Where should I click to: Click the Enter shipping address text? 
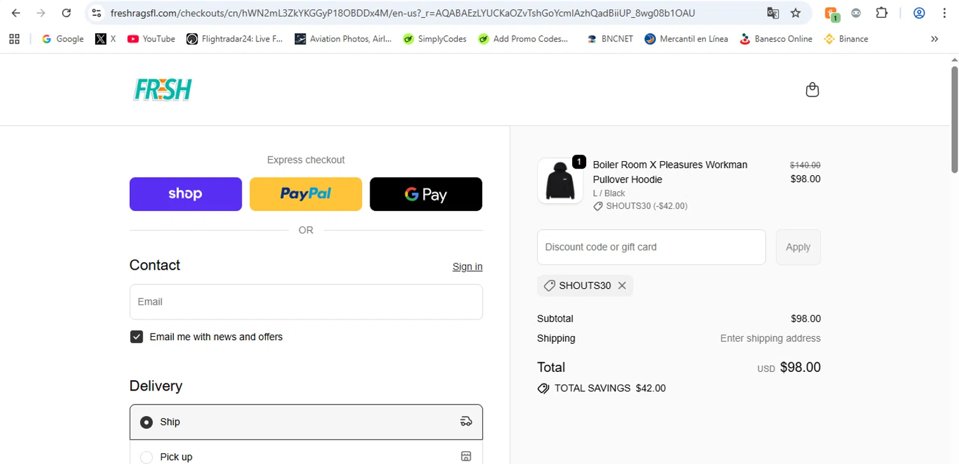pyautogui.click(x=770, y=338)
